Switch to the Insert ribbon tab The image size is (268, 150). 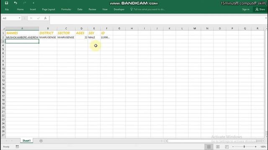click(x=33, y=9)
